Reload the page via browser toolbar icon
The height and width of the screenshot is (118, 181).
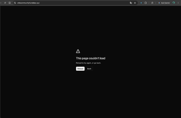(x=5, y=3)
